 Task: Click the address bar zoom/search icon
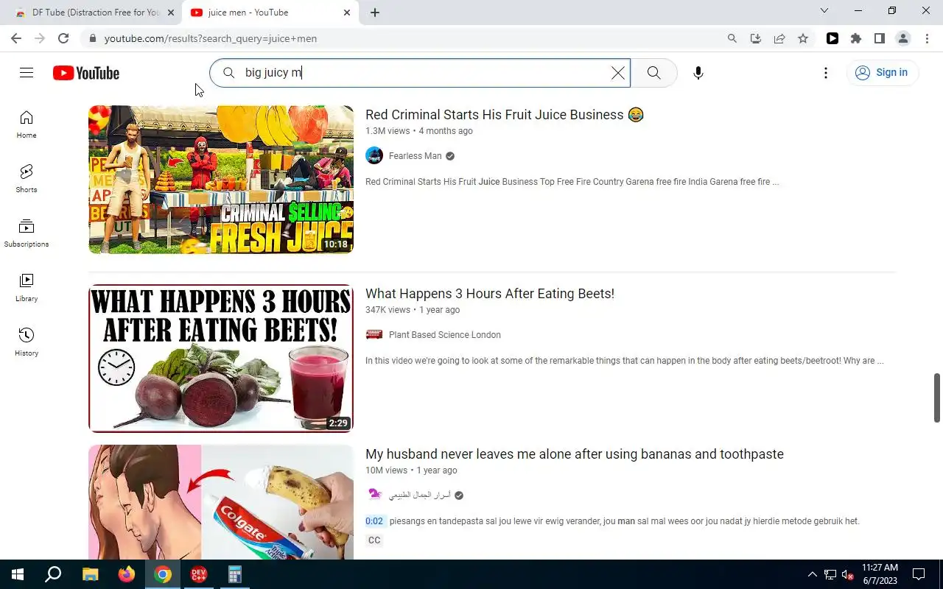click(732, 38)
